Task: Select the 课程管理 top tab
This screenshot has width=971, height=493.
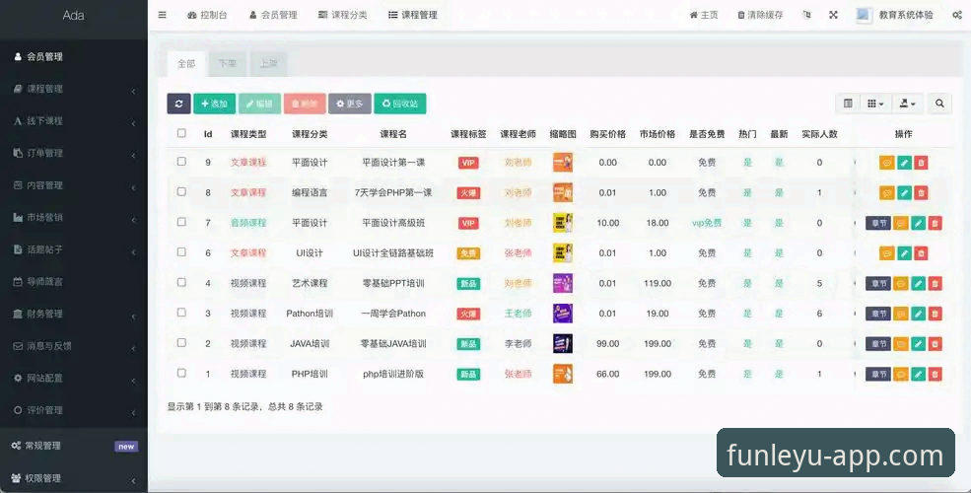Action: [x=412, y=15]
